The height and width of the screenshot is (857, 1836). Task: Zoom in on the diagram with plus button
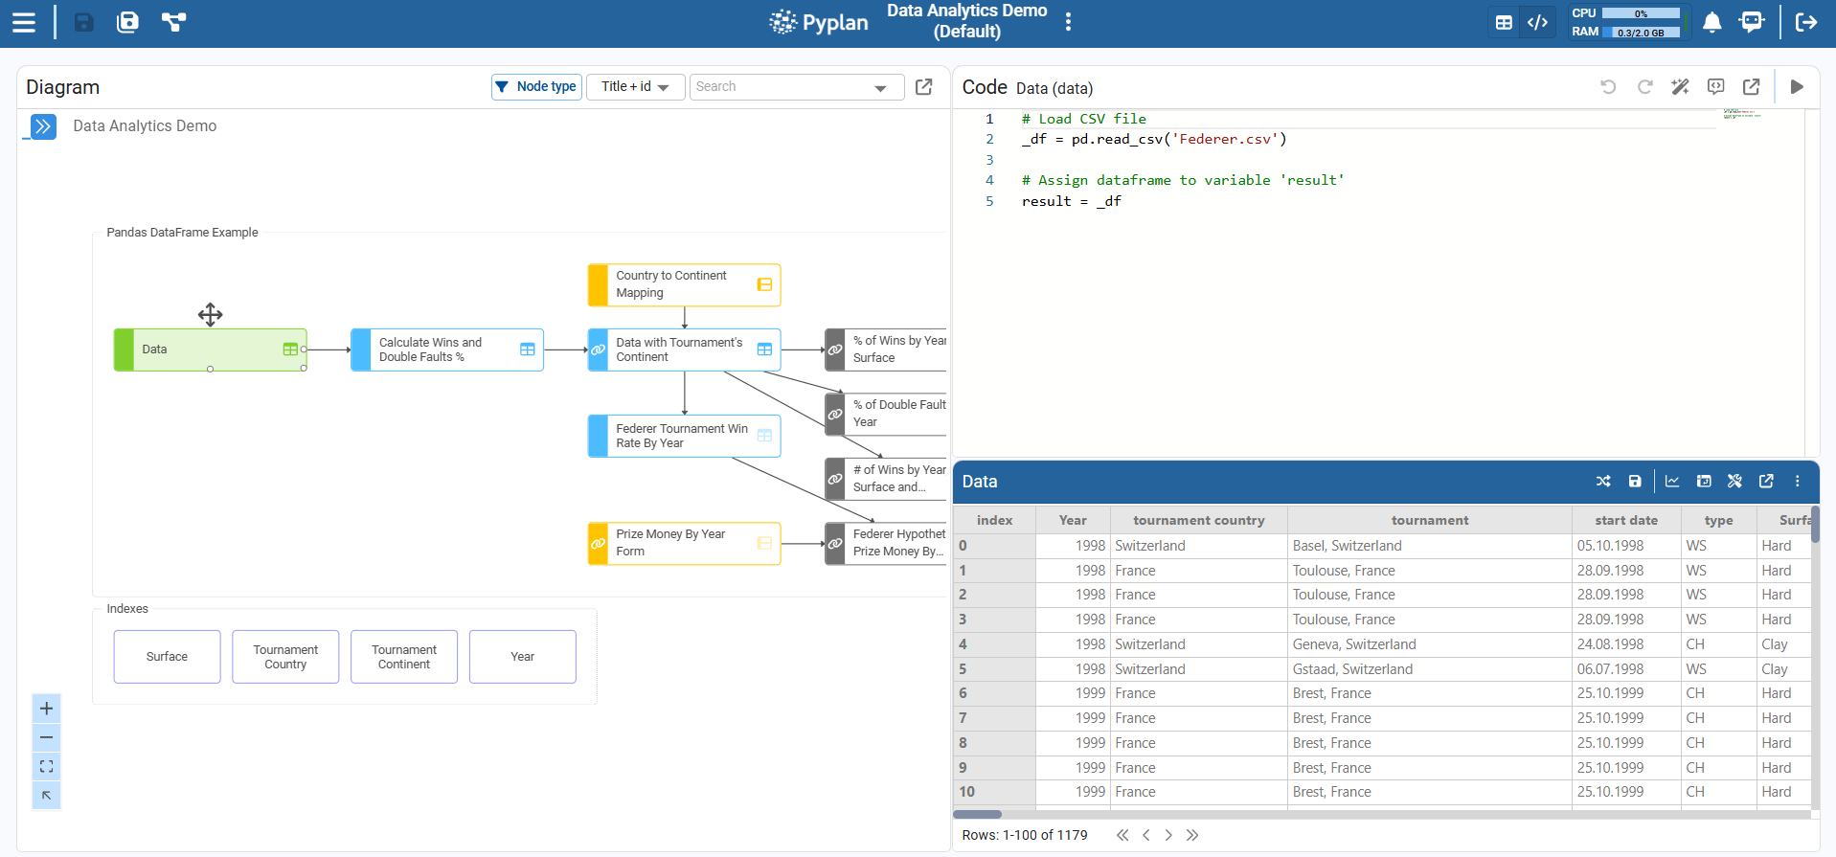(46, 709)
